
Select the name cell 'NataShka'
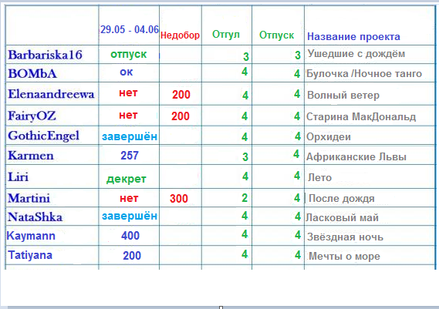[x=35, y=217]
